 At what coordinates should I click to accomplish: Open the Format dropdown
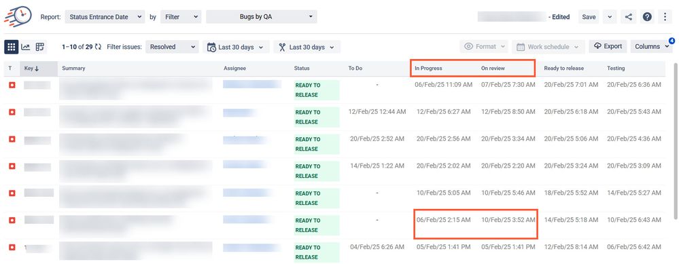click(484, 47)
